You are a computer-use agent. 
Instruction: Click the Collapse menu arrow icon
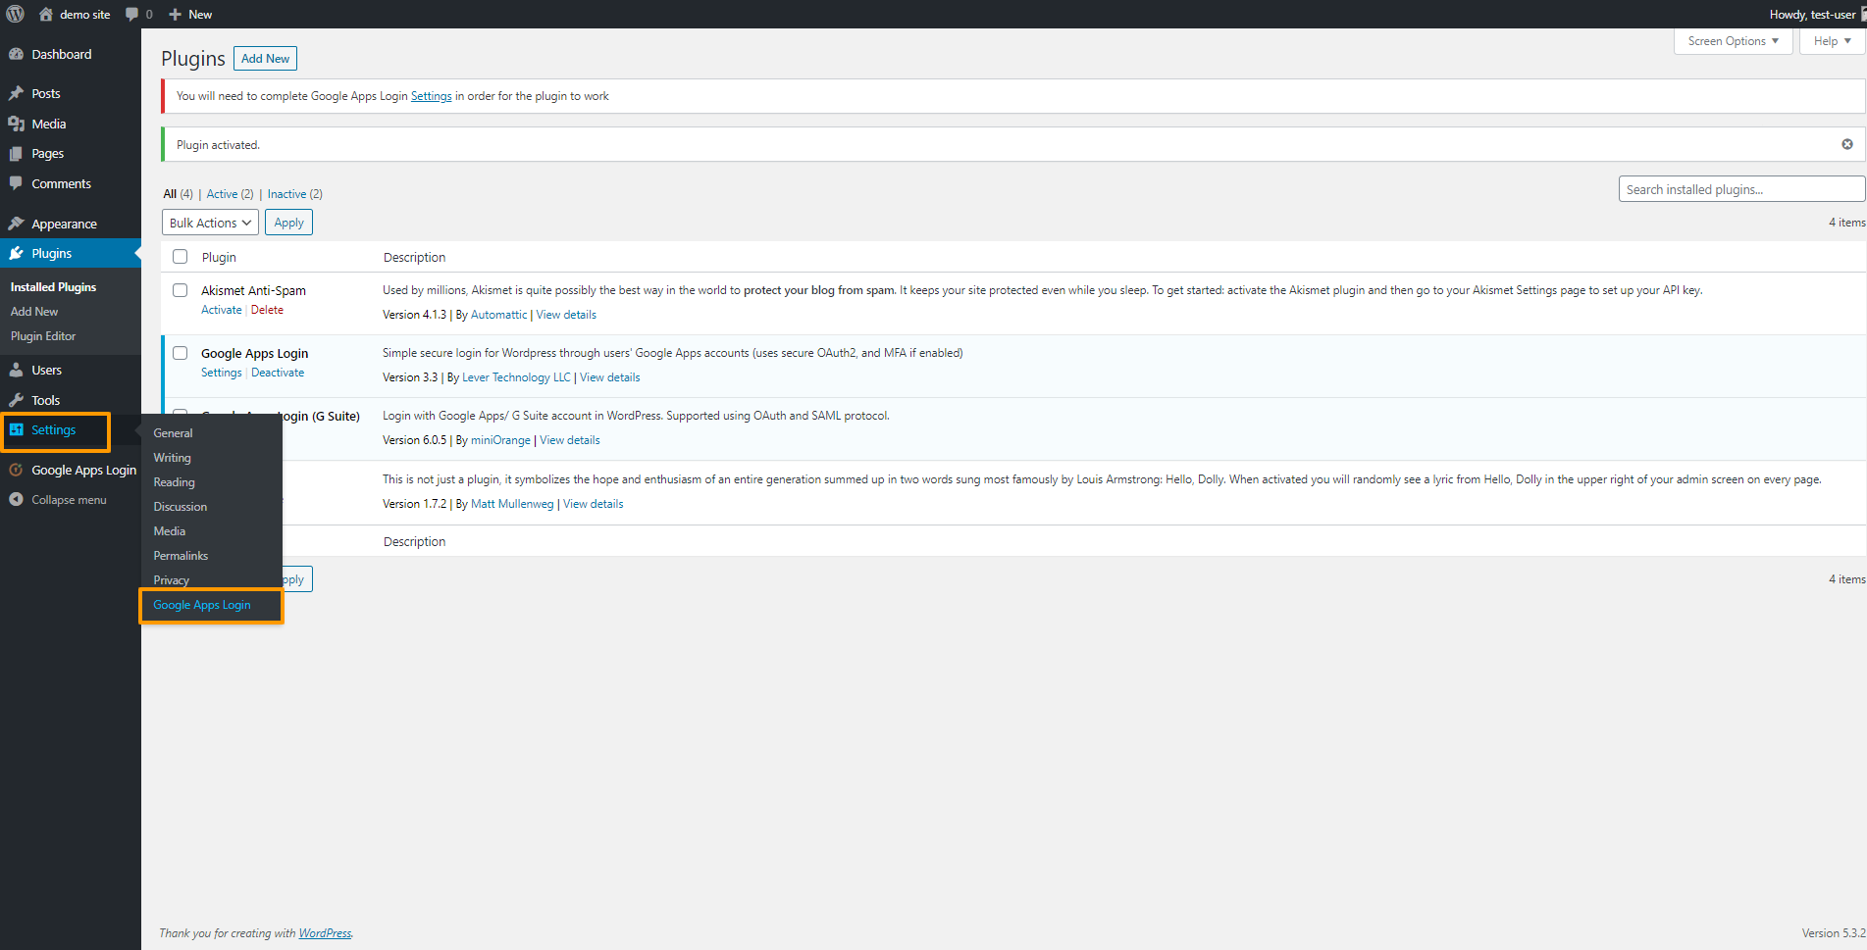point(16,499)
